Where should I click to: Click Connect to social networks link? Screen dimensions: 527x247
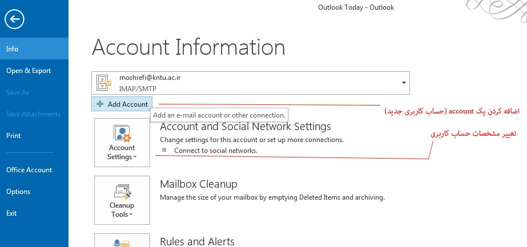216,151
